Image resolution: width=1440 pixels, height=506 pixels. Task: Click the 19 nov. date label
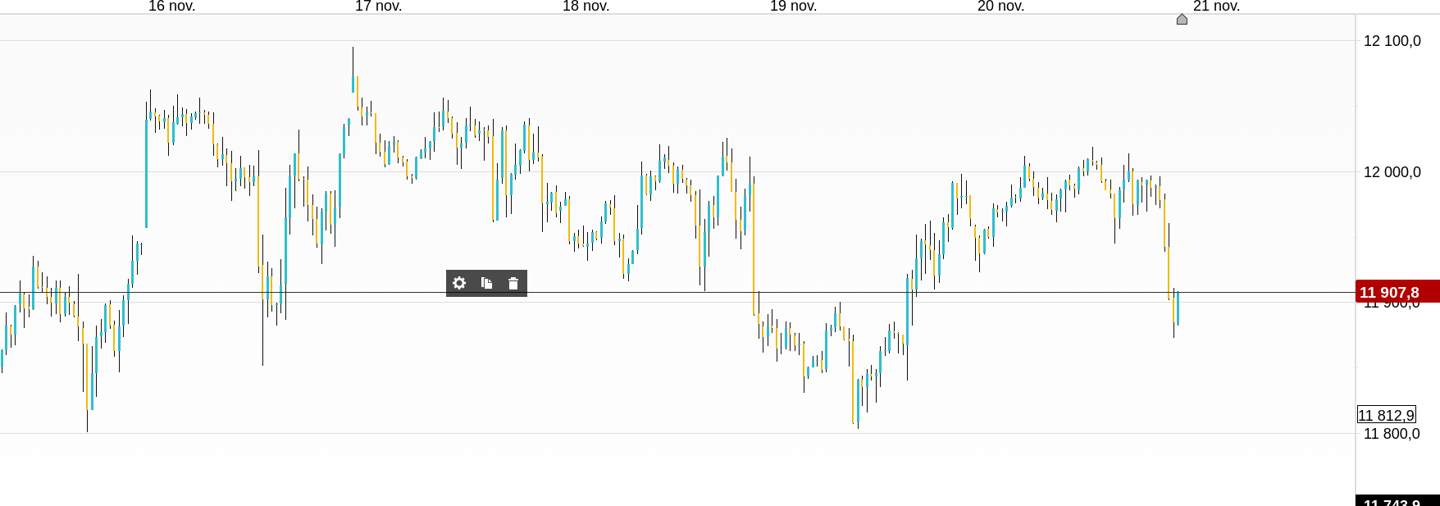(793, 7)
